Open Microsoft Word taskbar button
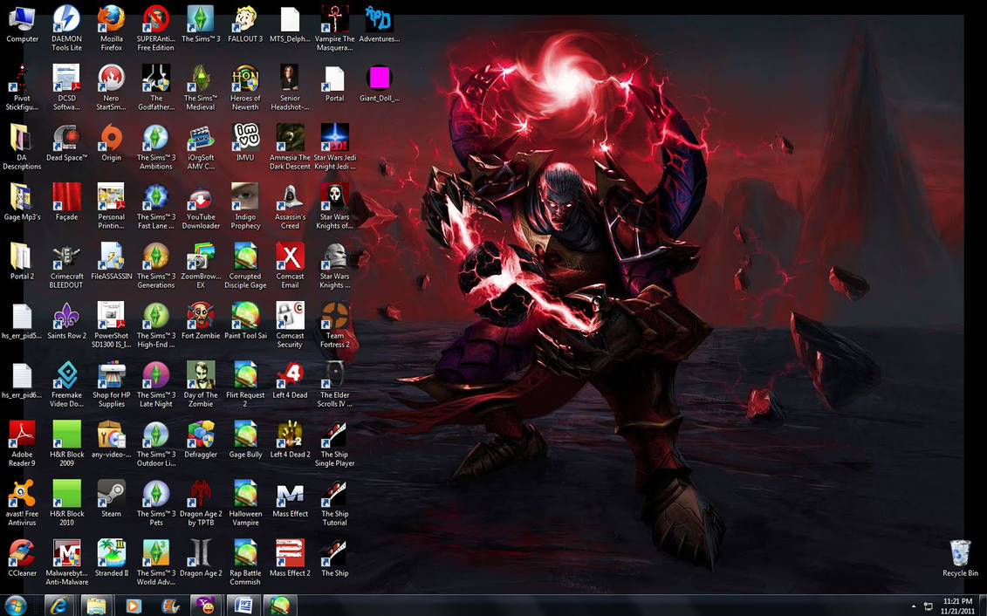Image resolution: width=987 pixels, height=616 pixels. pos(243,606)
